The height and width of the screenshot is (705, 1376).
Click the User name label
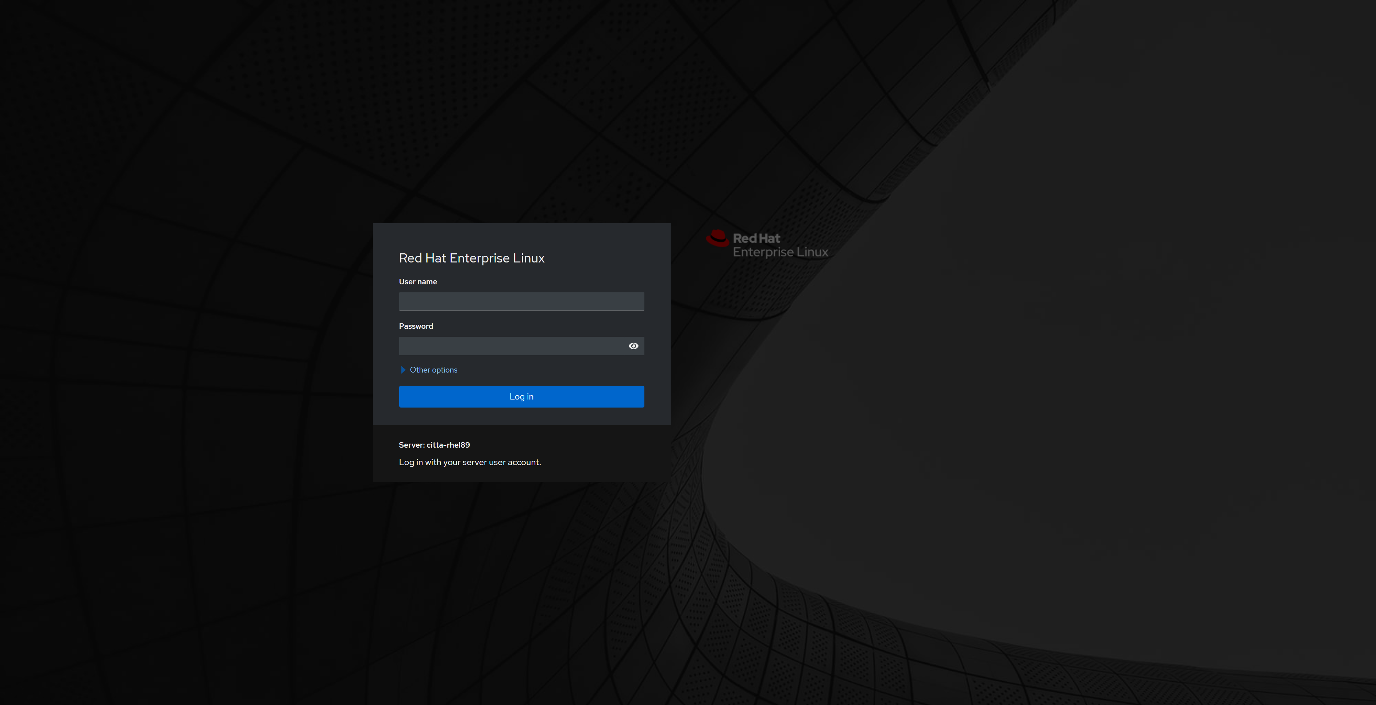coord(418,282)
